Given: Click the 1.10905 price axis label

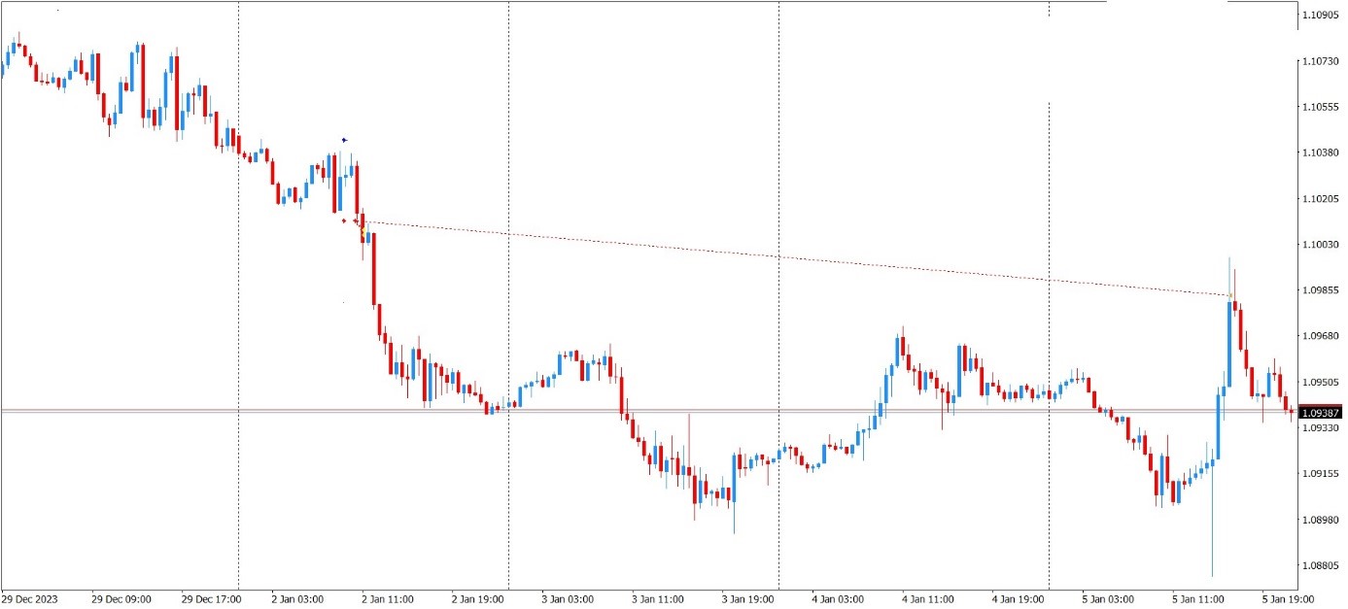Looking at the screenshot, I should click(x=1321, y=15).
